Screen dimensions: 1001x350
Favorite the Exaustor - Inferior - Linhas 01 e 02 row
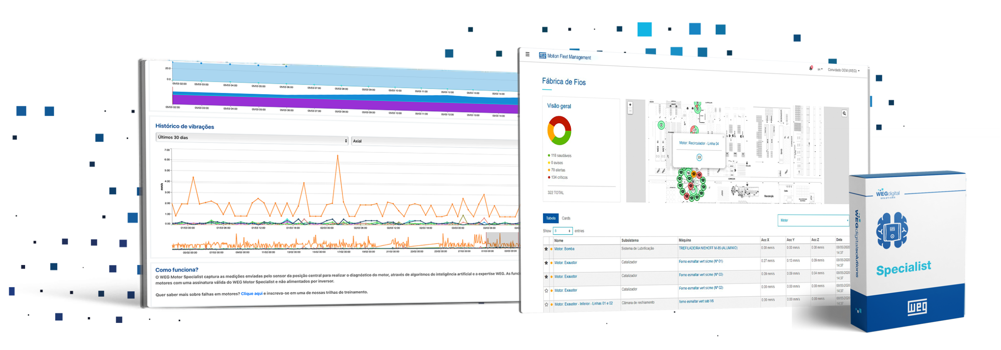point(546,305)
